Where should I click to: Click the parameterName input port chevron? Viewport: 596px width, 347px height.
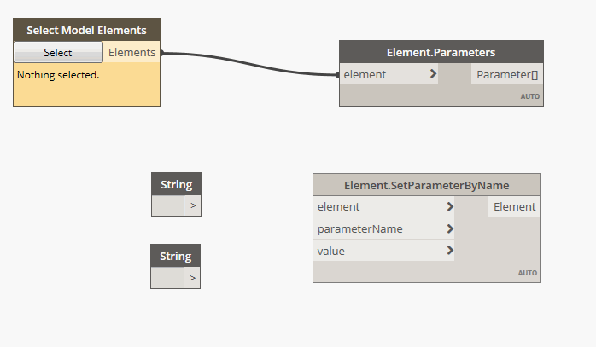[449, 228]
